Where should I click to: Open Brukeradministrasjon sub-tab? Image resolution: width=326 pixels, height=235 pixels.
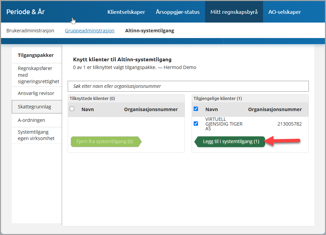[30, 31]
